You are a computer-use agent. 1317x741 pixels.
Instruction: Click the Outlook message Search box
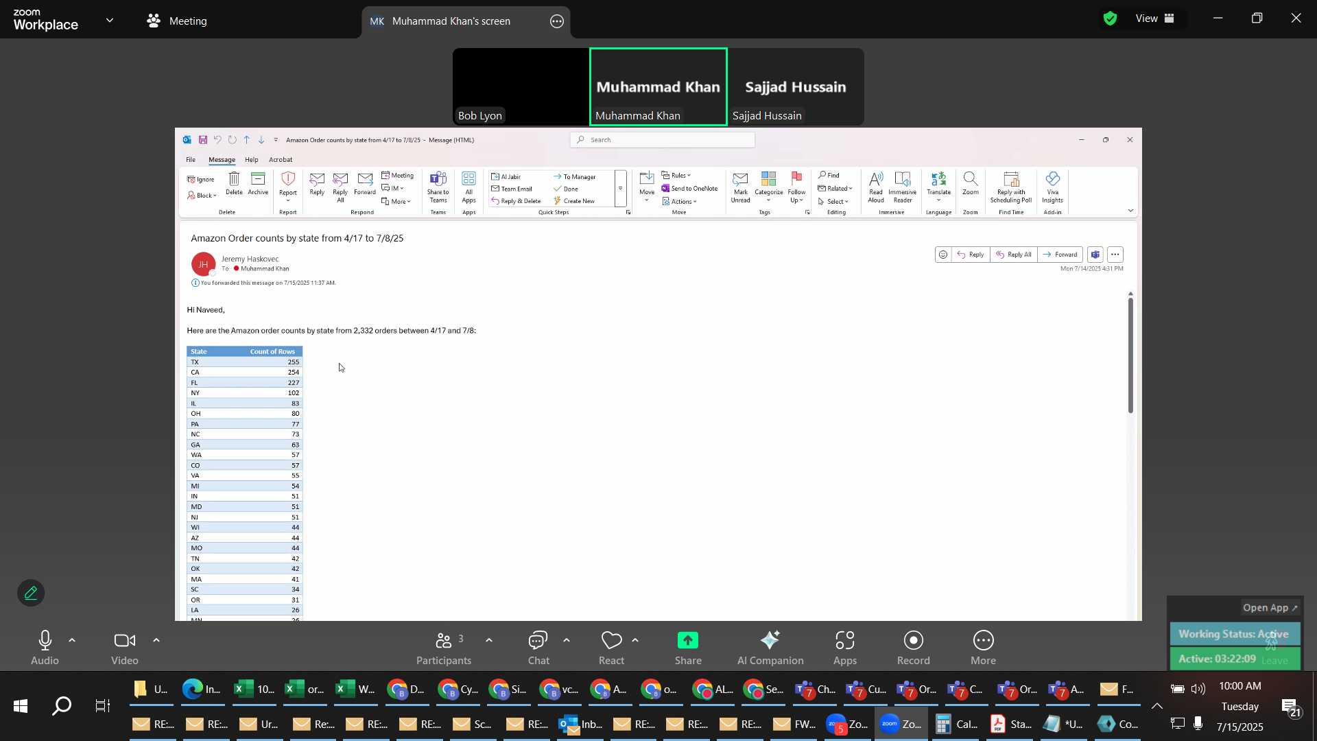(663, 140)
